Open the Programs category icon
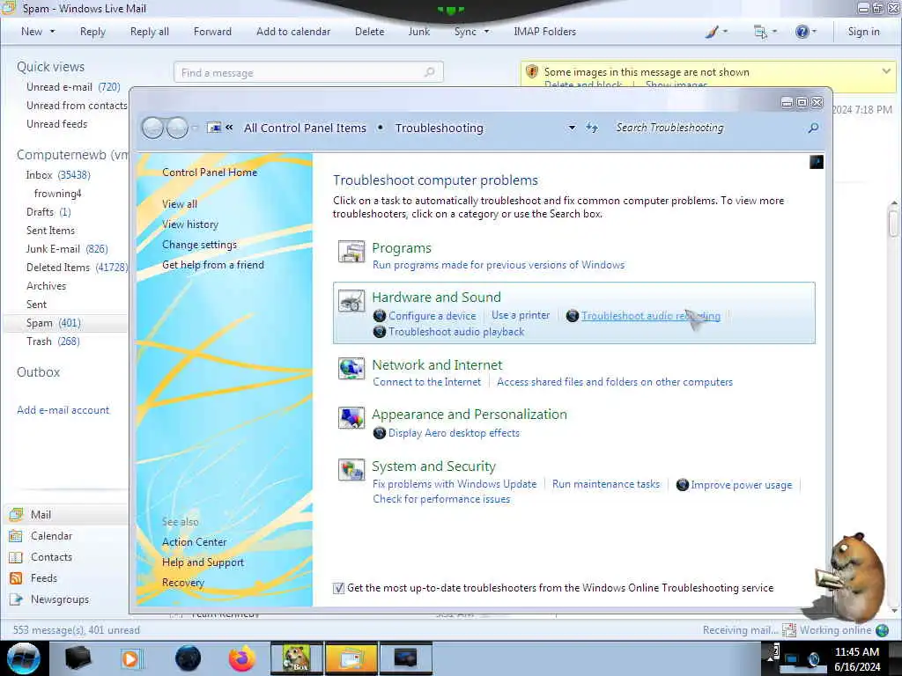Screen dimensions: 902x676 [x=351, y=253]
